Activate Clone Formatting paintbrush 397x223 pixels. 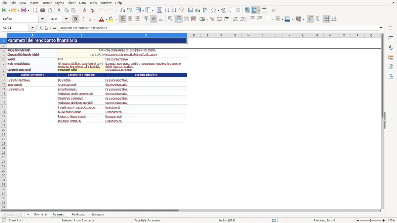(85, 10)
